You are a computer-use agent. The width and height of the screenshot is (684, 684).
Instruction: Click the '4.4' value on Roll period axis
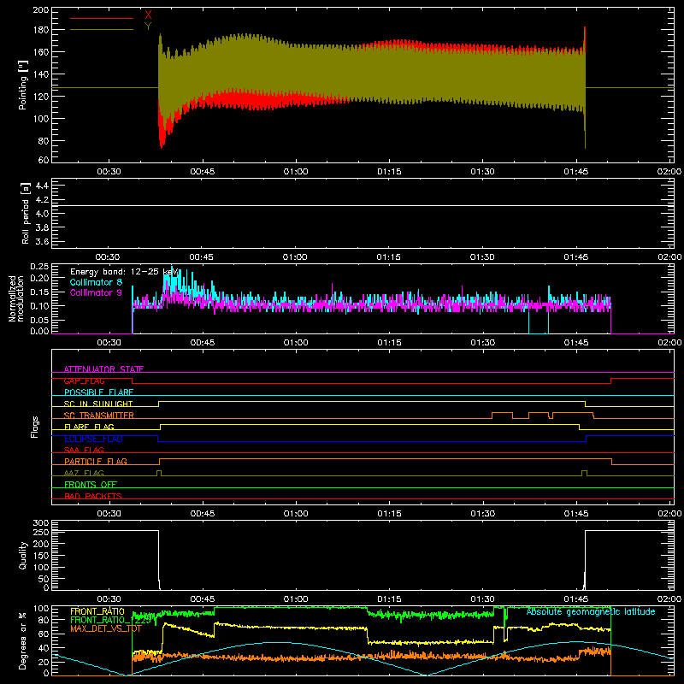42,186
